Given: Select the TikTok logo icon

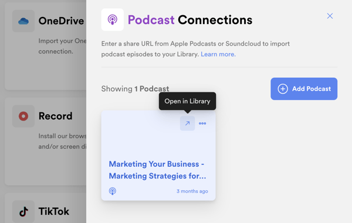Looking at the screenshot, I should (x=23, y=211).
